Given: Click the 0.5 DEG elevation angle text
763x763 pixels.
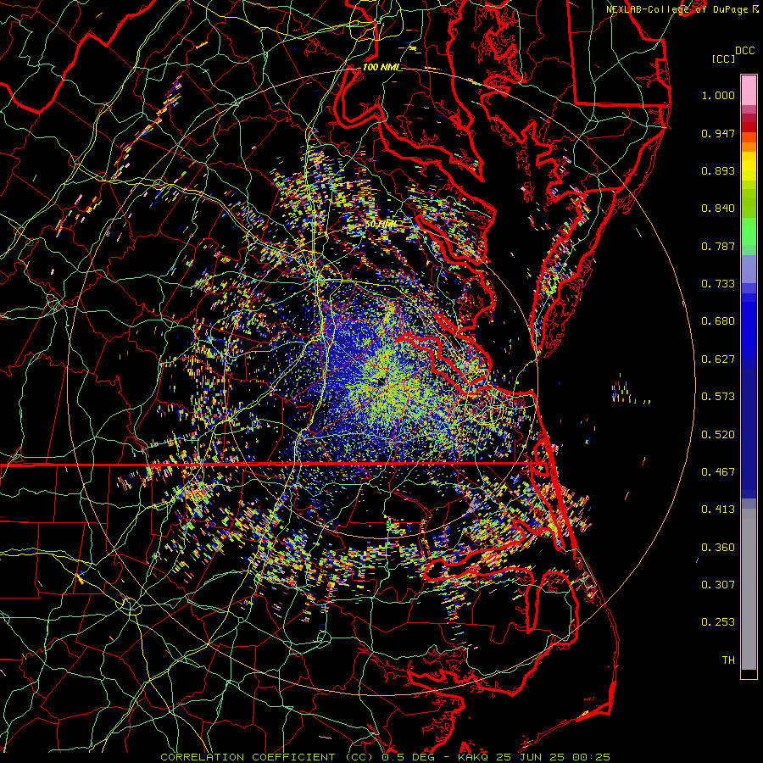Looking at the screenshot, I should coord(409,757).
